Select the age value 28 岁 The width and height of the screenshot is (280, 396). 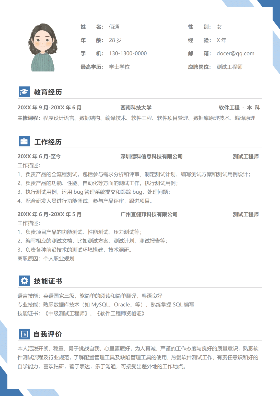(115, 40)
